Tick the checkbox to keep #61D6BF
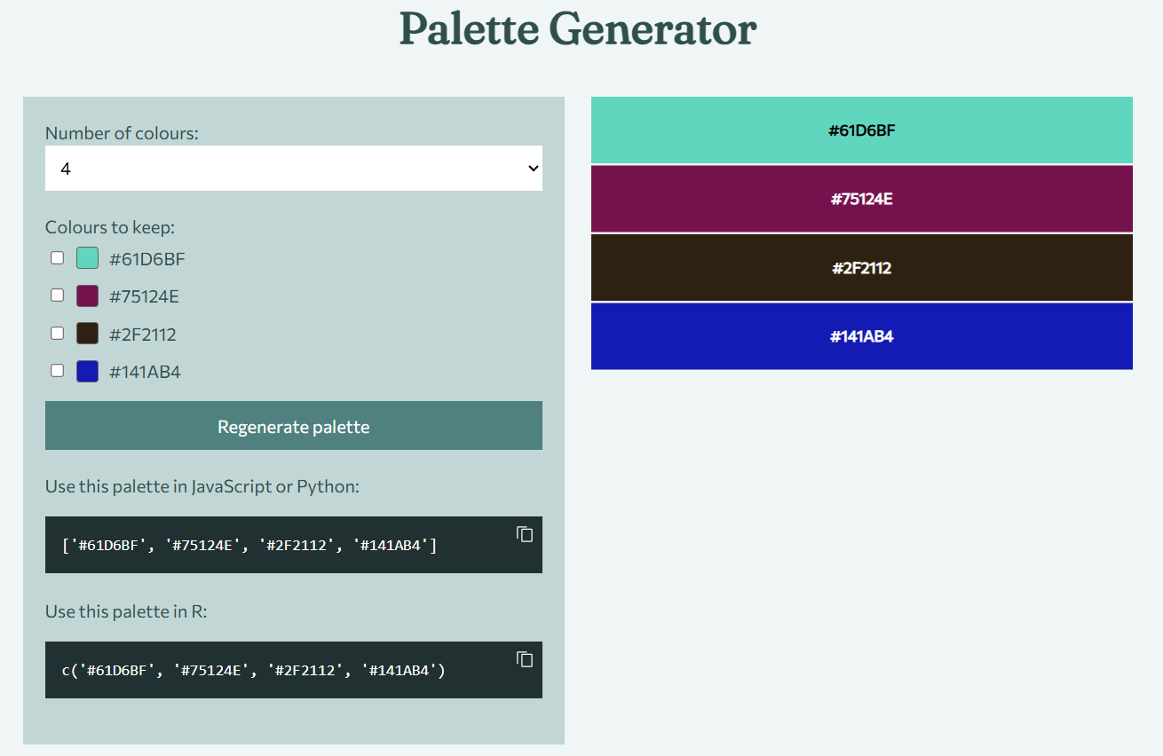The width and height of the screenshot is (1163, 756). click(58, 258)
